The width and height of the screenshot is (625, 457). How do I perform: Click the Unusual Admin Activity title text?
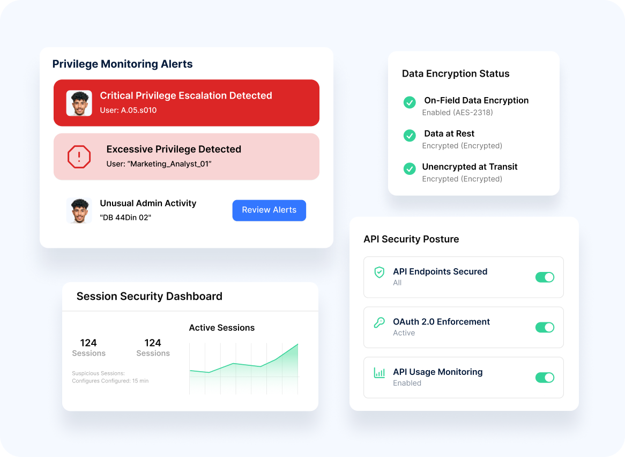[x=148, y=203]
